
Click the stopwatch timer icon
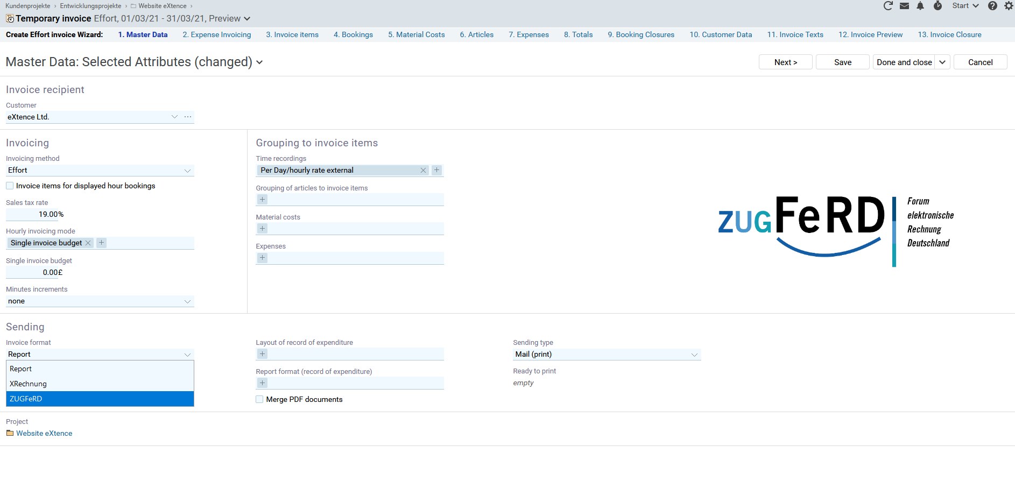[x=938, y=6]
